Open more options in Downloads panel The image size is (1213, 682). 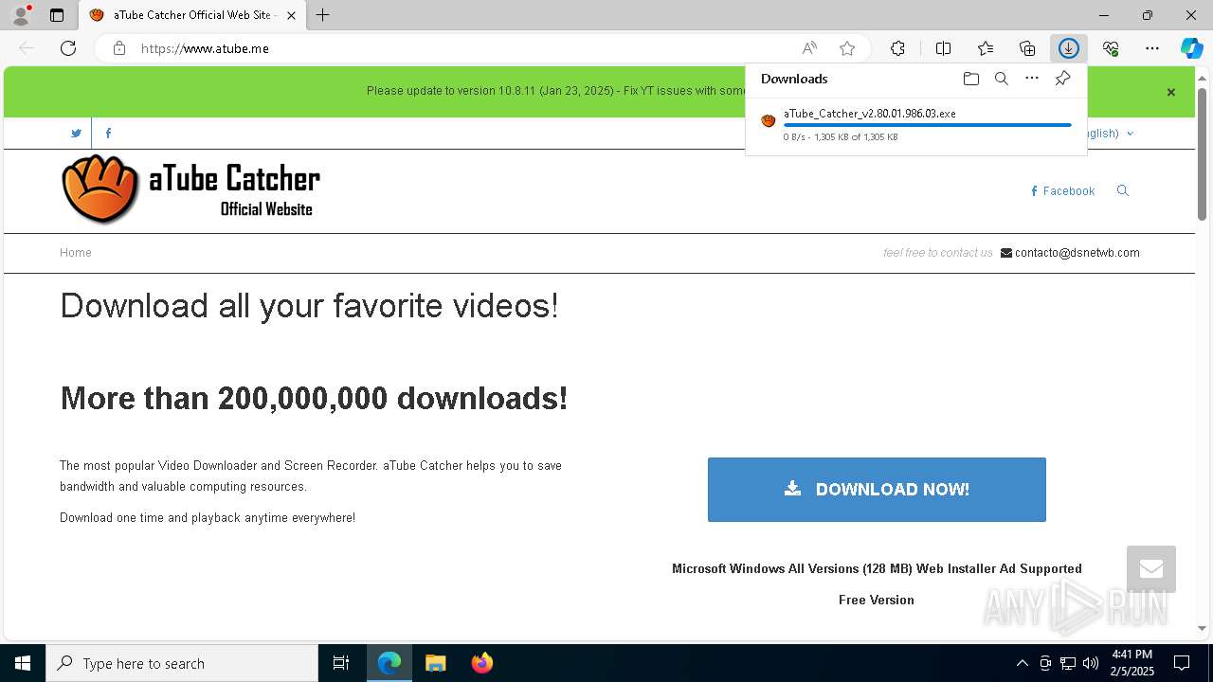[1032, 79]
